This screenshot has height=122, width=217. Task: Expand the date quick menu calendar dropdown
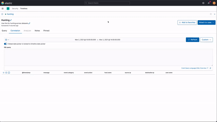coord(7,40)
